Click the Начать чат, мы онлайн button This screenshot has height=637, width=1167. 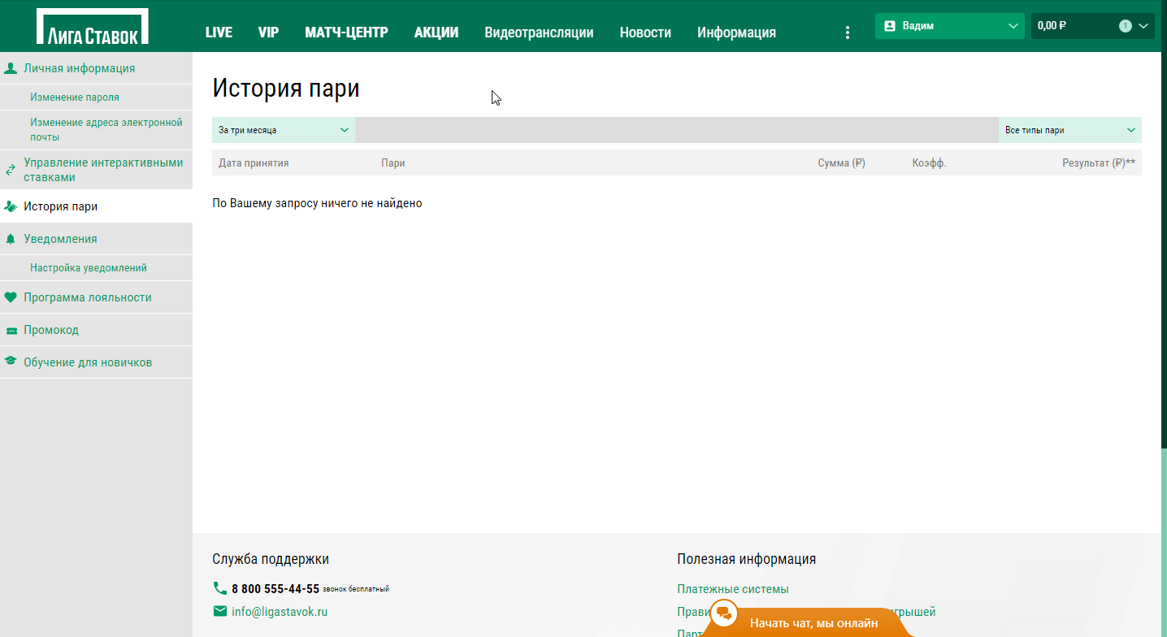[x=813, y=623]
